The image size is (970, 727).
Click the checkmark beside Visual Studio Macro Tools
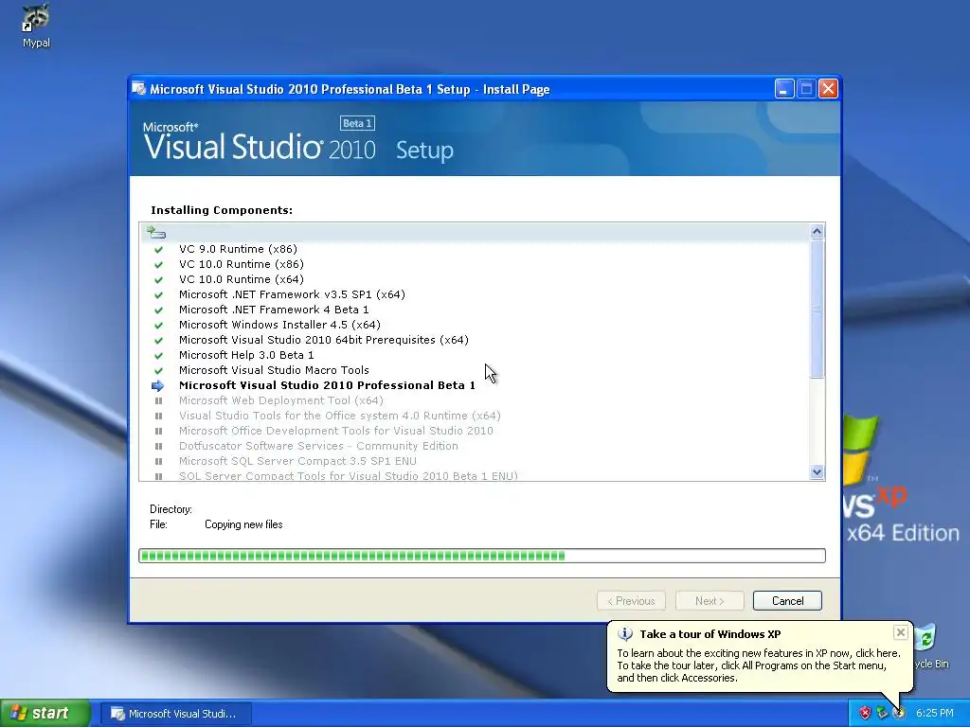(x=158, y=371)
